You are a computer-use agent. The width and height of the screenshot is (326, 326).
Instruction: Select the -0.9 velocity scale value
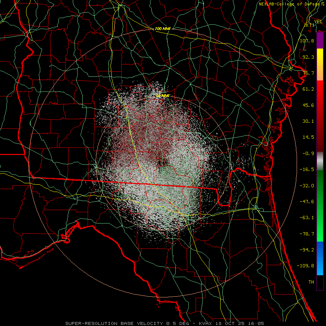308,154
